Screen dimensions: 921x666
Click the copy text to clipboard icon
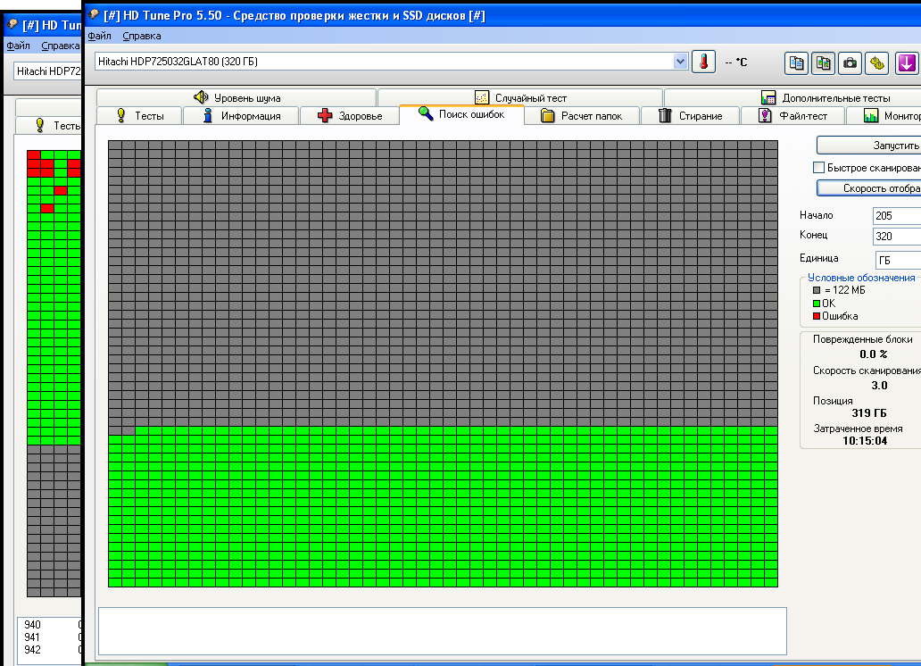click(796, 62)
